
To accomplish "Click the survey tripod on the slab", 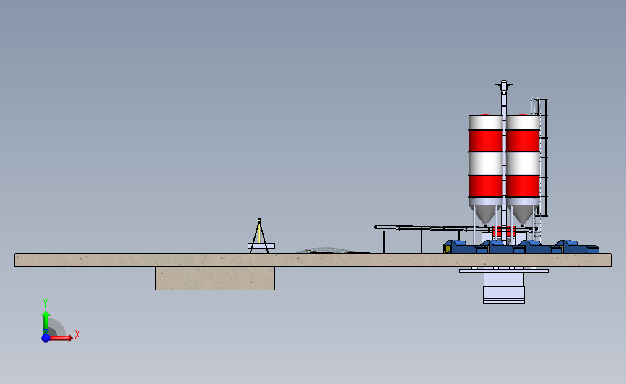I will [x=261, y=236].
